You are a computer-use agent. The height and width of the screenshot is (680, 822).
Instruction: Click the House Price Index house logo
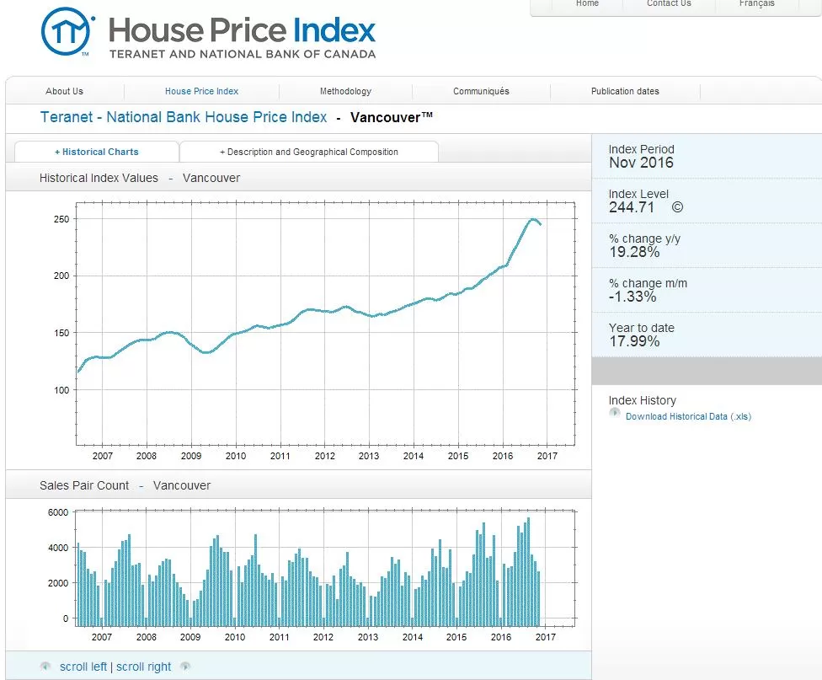pos(67,31)
